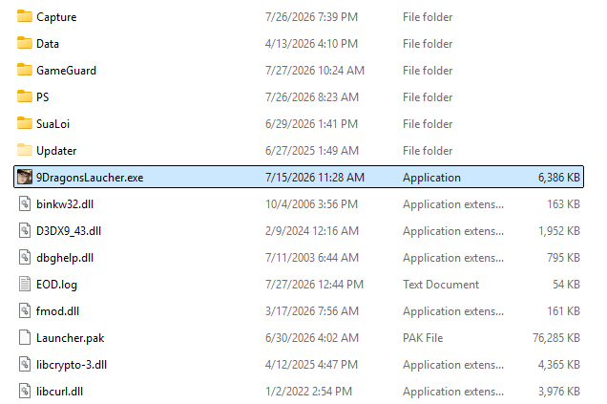Image resolution: width=607 pixels, height=404 pixels.
Task: Click the fmod.dll file name
Action: (57, 311)
